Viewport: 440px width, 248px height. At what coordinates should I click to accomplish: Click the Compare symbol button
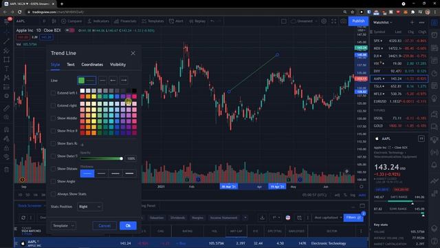pyautogui.click(x=71, y=21)
